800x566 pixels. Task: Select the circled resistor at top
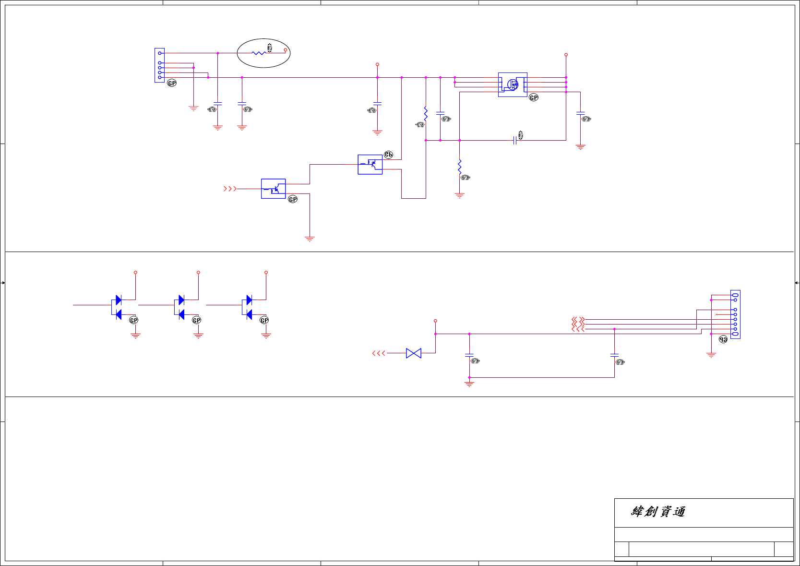[259, 53]
